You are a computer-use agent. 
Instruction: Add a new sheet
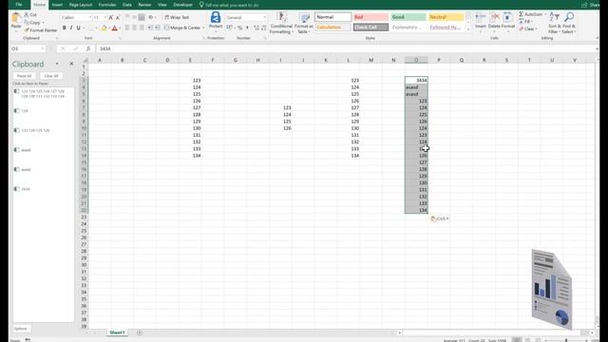tap(140, 332)
